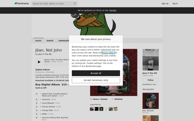194x121 pixels.
Task: Play track 7 Save Your Money
Action: 37,117
